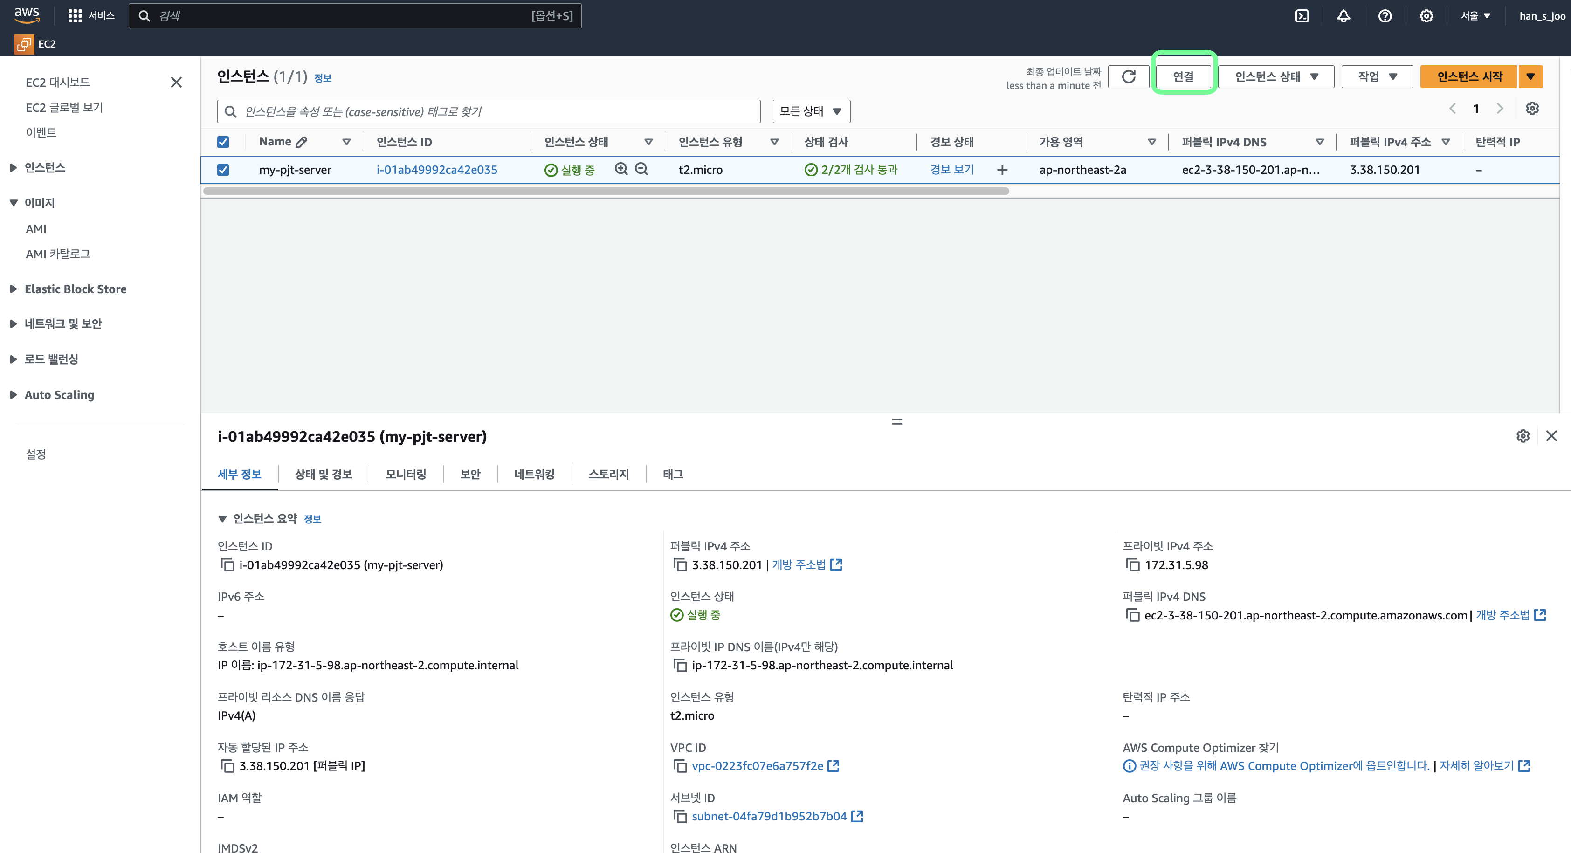Switch to 태그 tab
Viewport: 1571px width, 853px height.
(673, 474)
